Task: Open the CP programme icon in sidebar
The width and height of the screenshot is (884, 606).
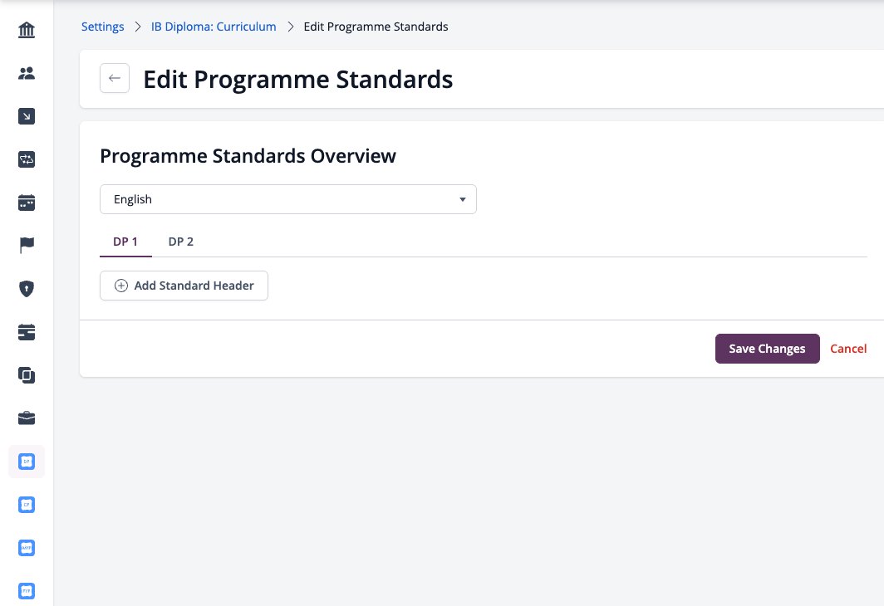Action: point(27,505)
